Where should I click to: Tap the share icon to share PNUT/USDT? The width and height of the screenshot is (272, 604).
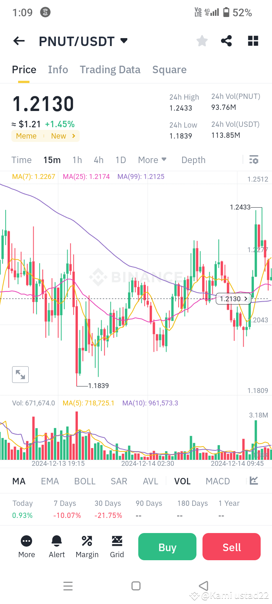[x=226, y=41]
